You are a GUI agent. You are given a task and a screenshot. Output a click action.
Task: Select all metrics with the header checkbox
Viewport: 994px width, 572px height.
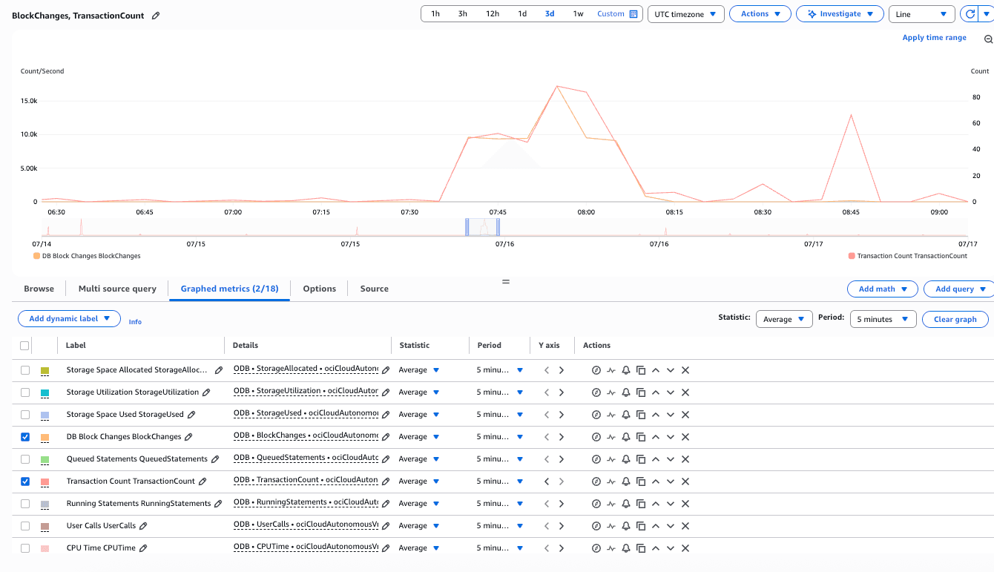pyautogui.click(x=24, y=345)
